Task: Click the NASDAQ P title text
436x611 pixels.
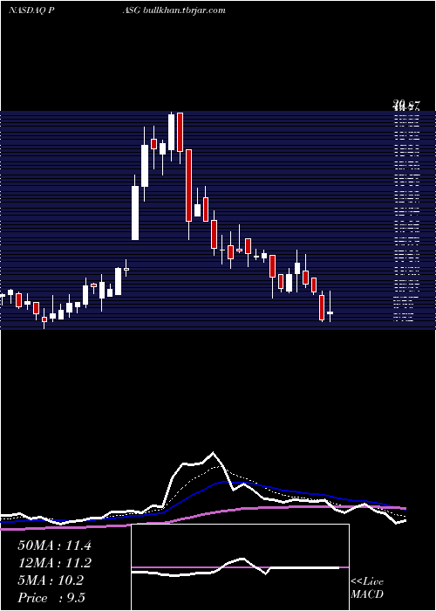Action: (31, 10)
